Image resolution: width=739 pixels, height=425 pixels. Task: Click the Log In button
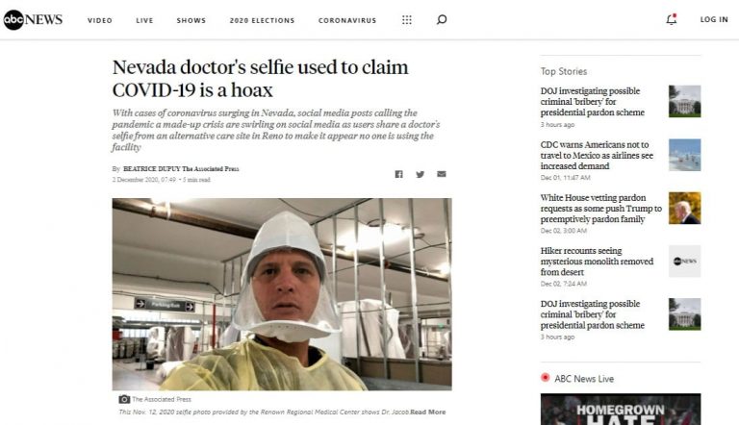pyautogui.click(x=714, y=19)
